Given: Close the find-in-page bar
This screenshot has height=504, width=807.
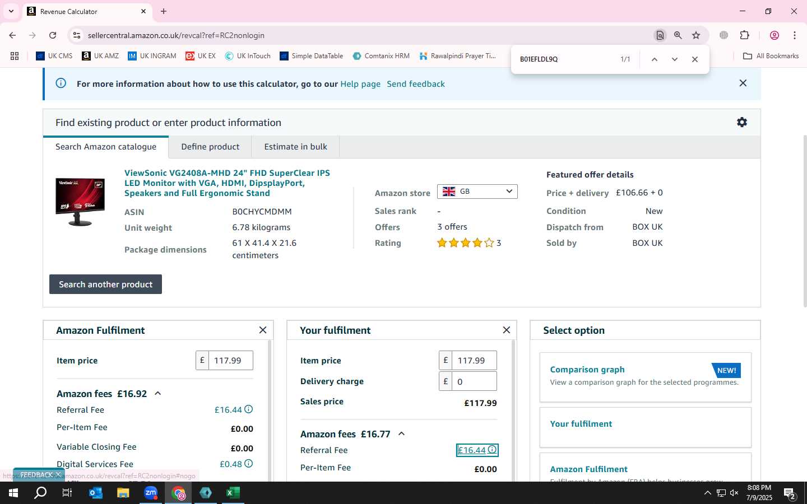Looking at the screenshot, I should point(695,59).
